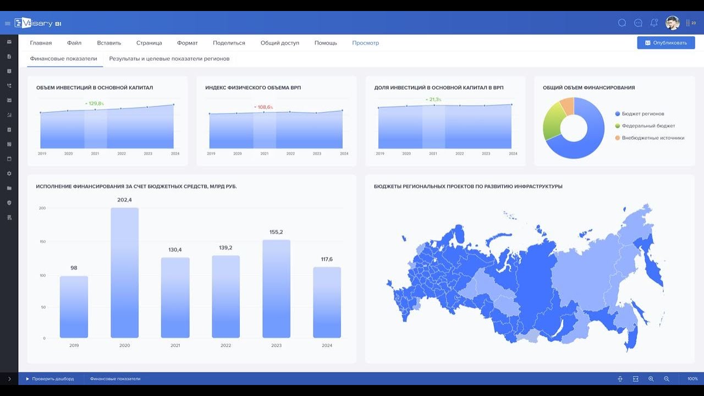Open the Вставить menu
704x396 pixels.
pos(109,43)
